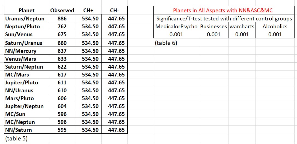Click the 0.001 value under Alcoholics
The width and height of the screenshot is (297, 144).
(x=275, y=35)
